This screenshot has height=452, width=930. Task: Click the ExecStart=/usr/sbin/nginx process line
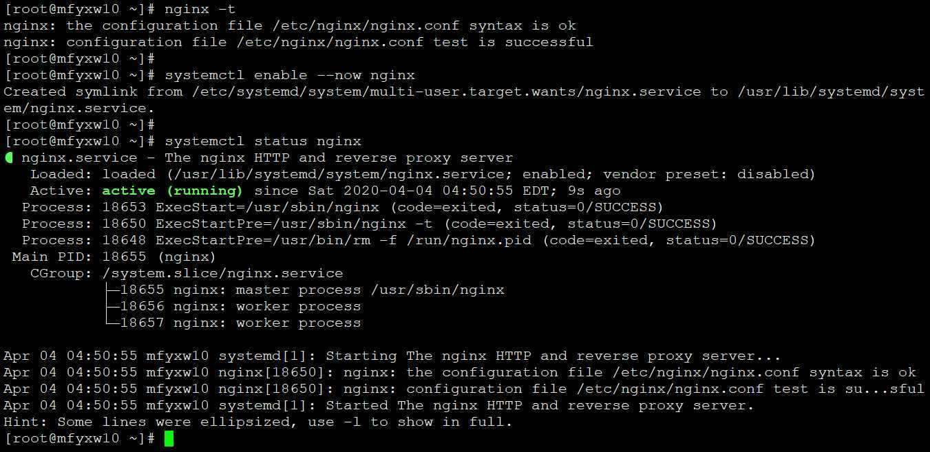342,207
